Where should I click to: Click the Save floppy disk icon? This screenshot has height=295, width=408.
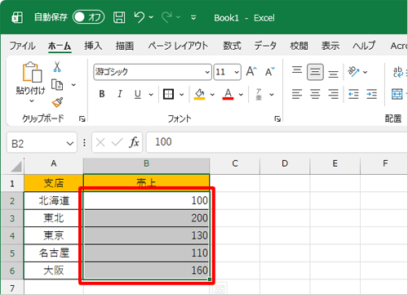(119, 17)
